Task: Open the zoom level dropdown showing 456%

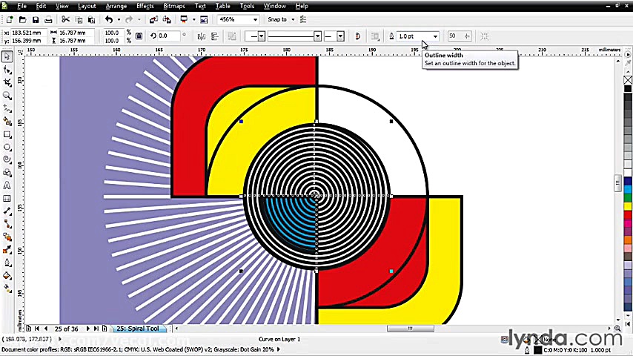Action: coord(256,19)
